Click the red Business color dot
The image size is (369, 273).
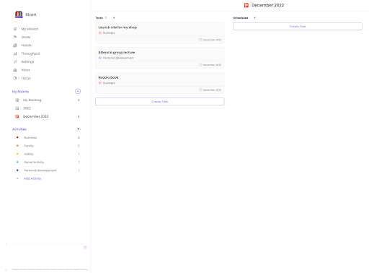[17, 137]
